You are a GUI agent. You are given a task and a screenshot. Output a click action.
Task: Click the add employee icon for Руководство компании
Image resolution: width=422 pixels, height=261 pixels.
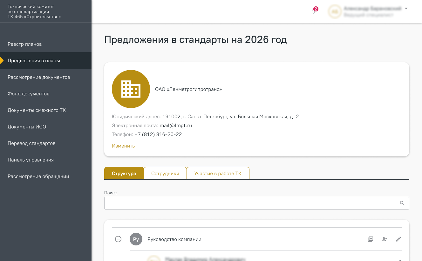pos(385,239)
